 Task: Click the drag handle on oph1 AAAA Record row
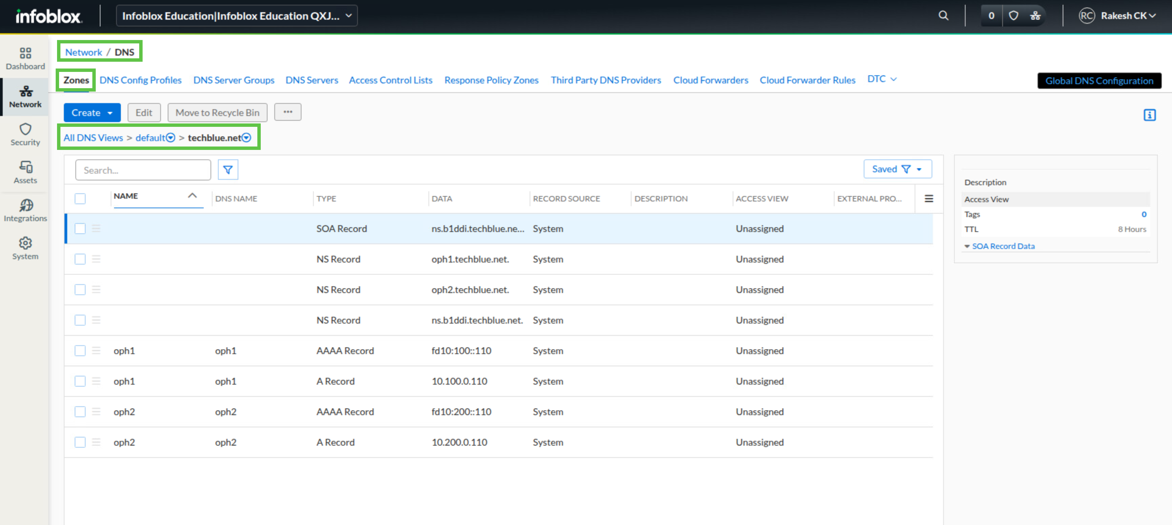(x=96, y=350)
